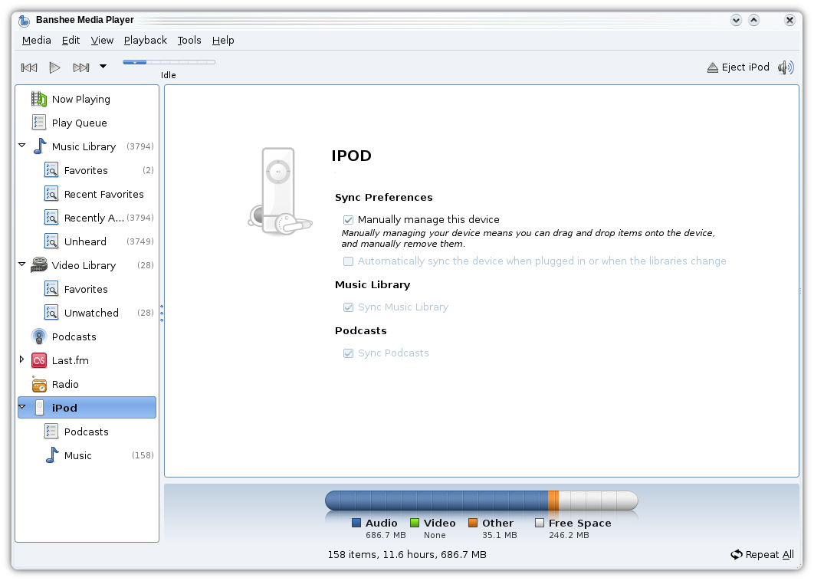Click the playback seek slider
The width and height of the screenshot is (814, 581).
coord(169,62)
